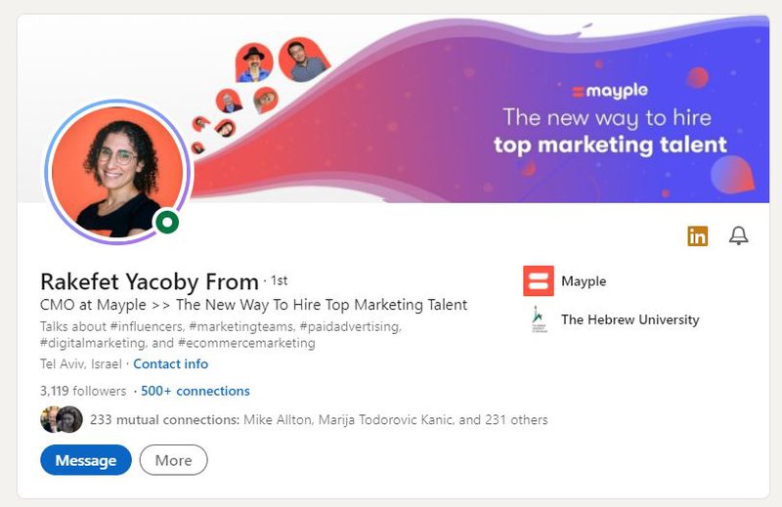Open The Hebrew University link
Image resolution: width=782 pixels, height=507 pixels.
(x=630, y=319)
